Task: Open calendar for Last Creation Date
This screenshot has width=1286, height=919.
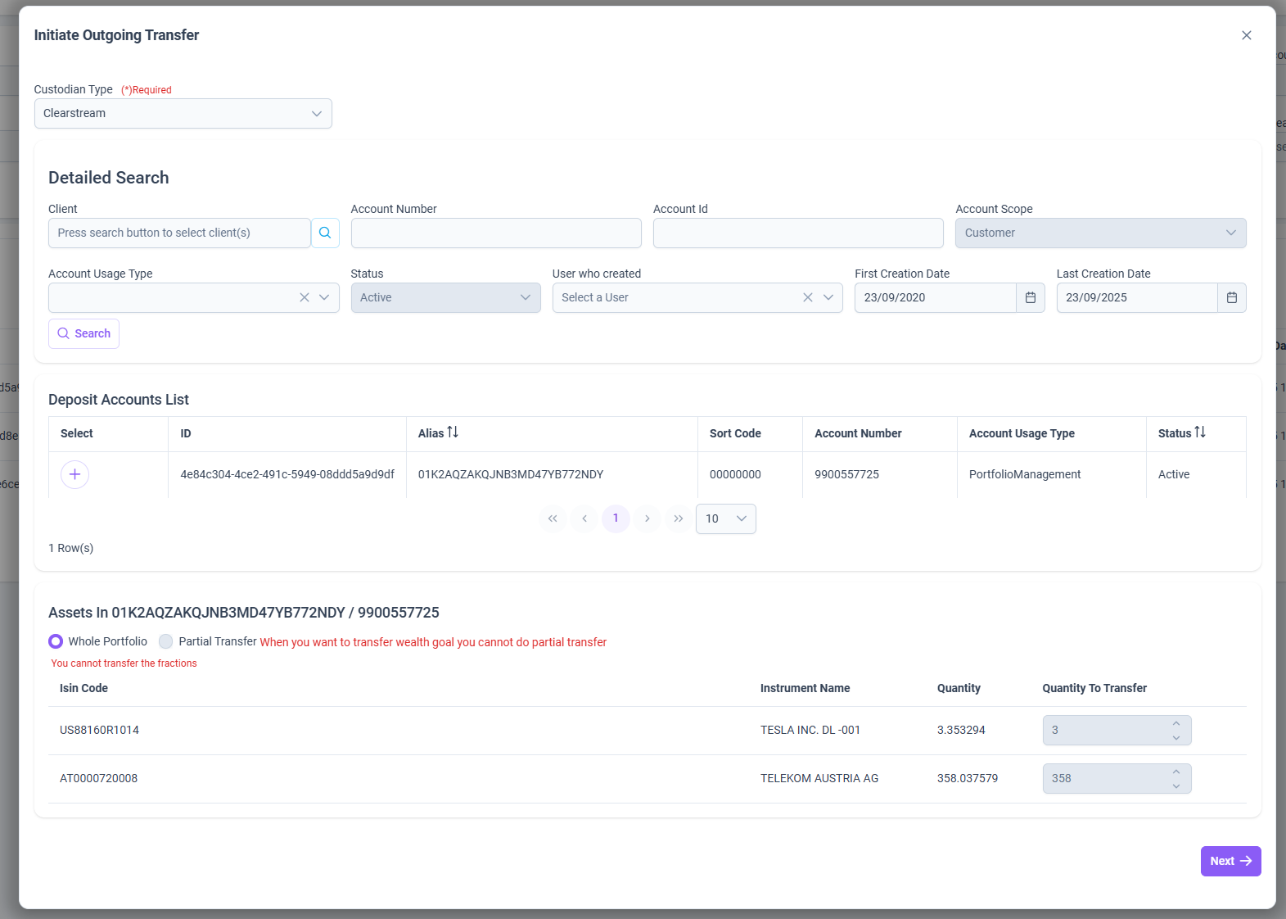Action: click(1232, 297)
